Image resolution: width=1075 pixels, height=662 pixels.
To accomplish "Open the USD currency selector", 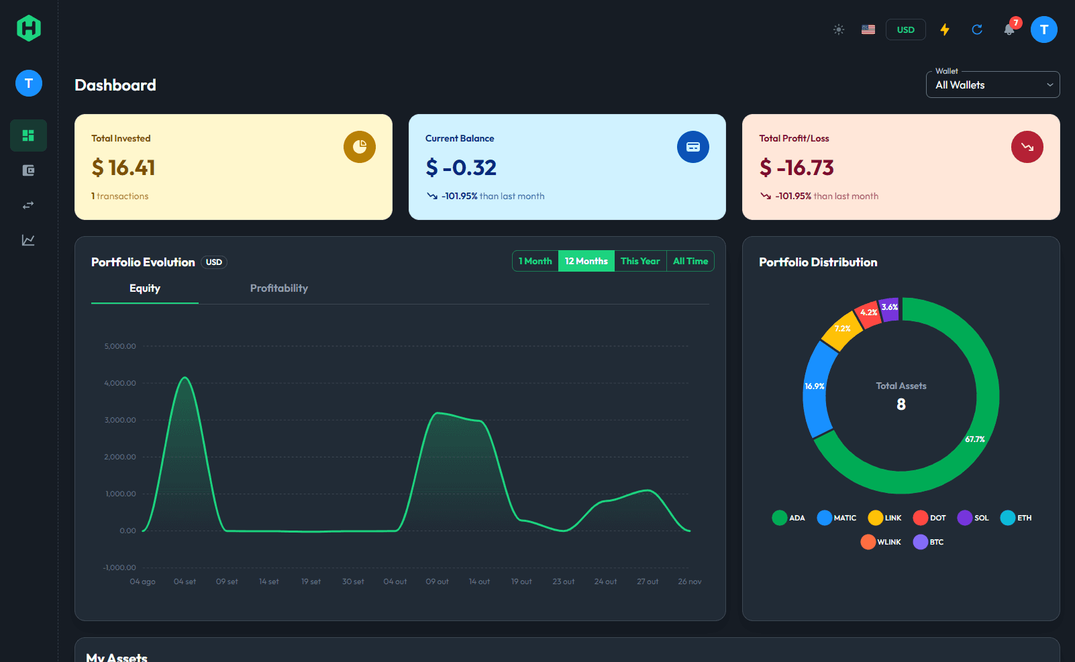I will pos(905,30).
